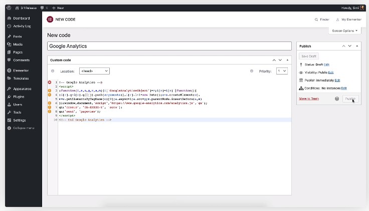
Task: Click Move to Trash link
Action: 309,98
